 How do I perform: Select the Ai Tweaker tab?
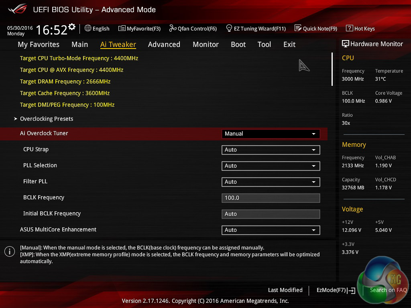pyautogui.click(x=118, y=45)
